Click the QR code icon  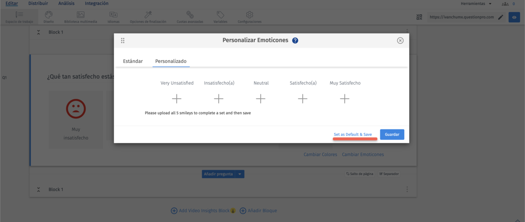[x=420, y=17]
